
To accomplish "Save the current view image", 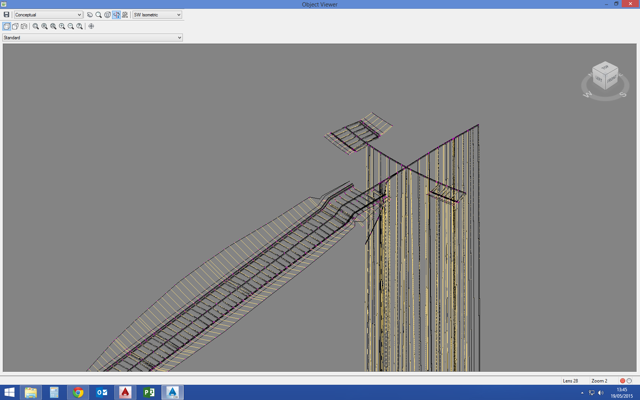I will click(x=6, y=14).
